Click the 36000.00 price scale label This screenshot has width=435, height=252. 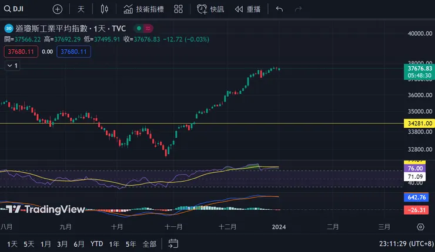point(420,95)
